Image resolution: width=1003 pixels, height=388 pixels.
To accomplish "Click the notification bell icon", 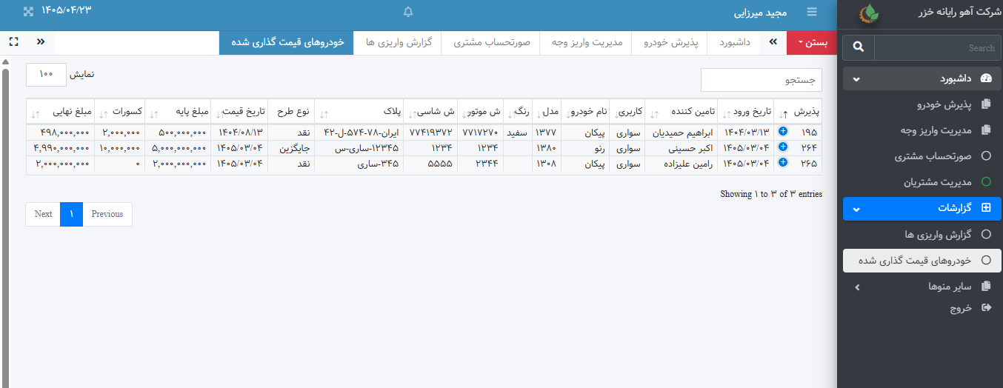I will click(408, 12).
